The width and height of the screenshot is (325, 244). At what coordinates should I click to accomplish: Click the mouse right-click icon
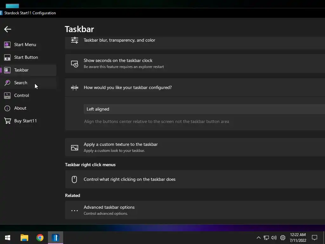click(x=74, y=179)
